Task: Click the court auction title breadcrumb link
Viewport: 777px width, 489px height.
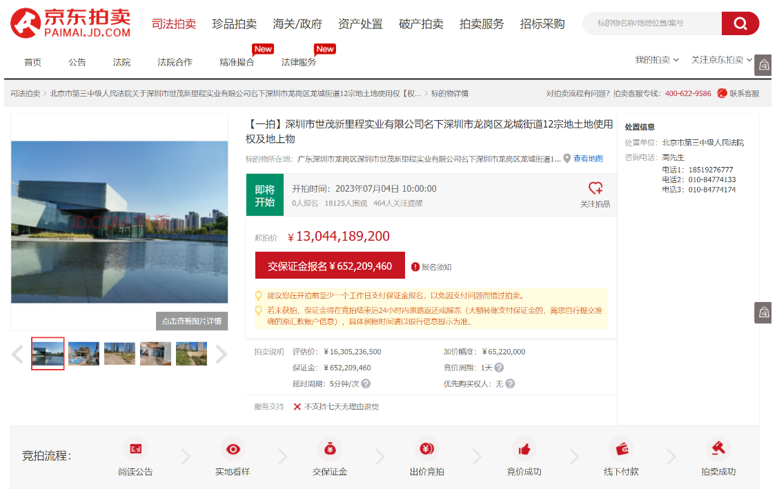Action: pyautogui.click(x=235, y=94)
